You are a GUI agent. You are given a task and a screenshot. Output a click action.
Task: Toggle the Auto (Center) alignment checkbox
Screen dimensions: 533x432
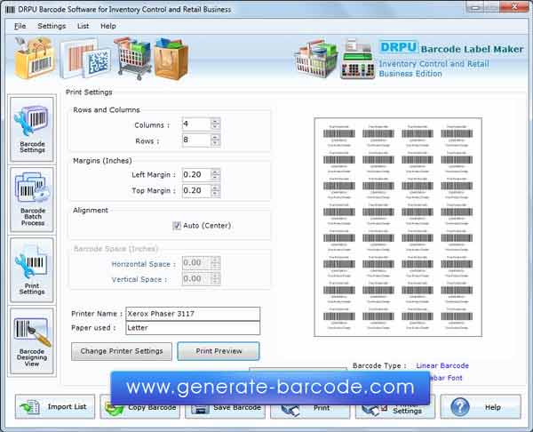coord(177,226)
